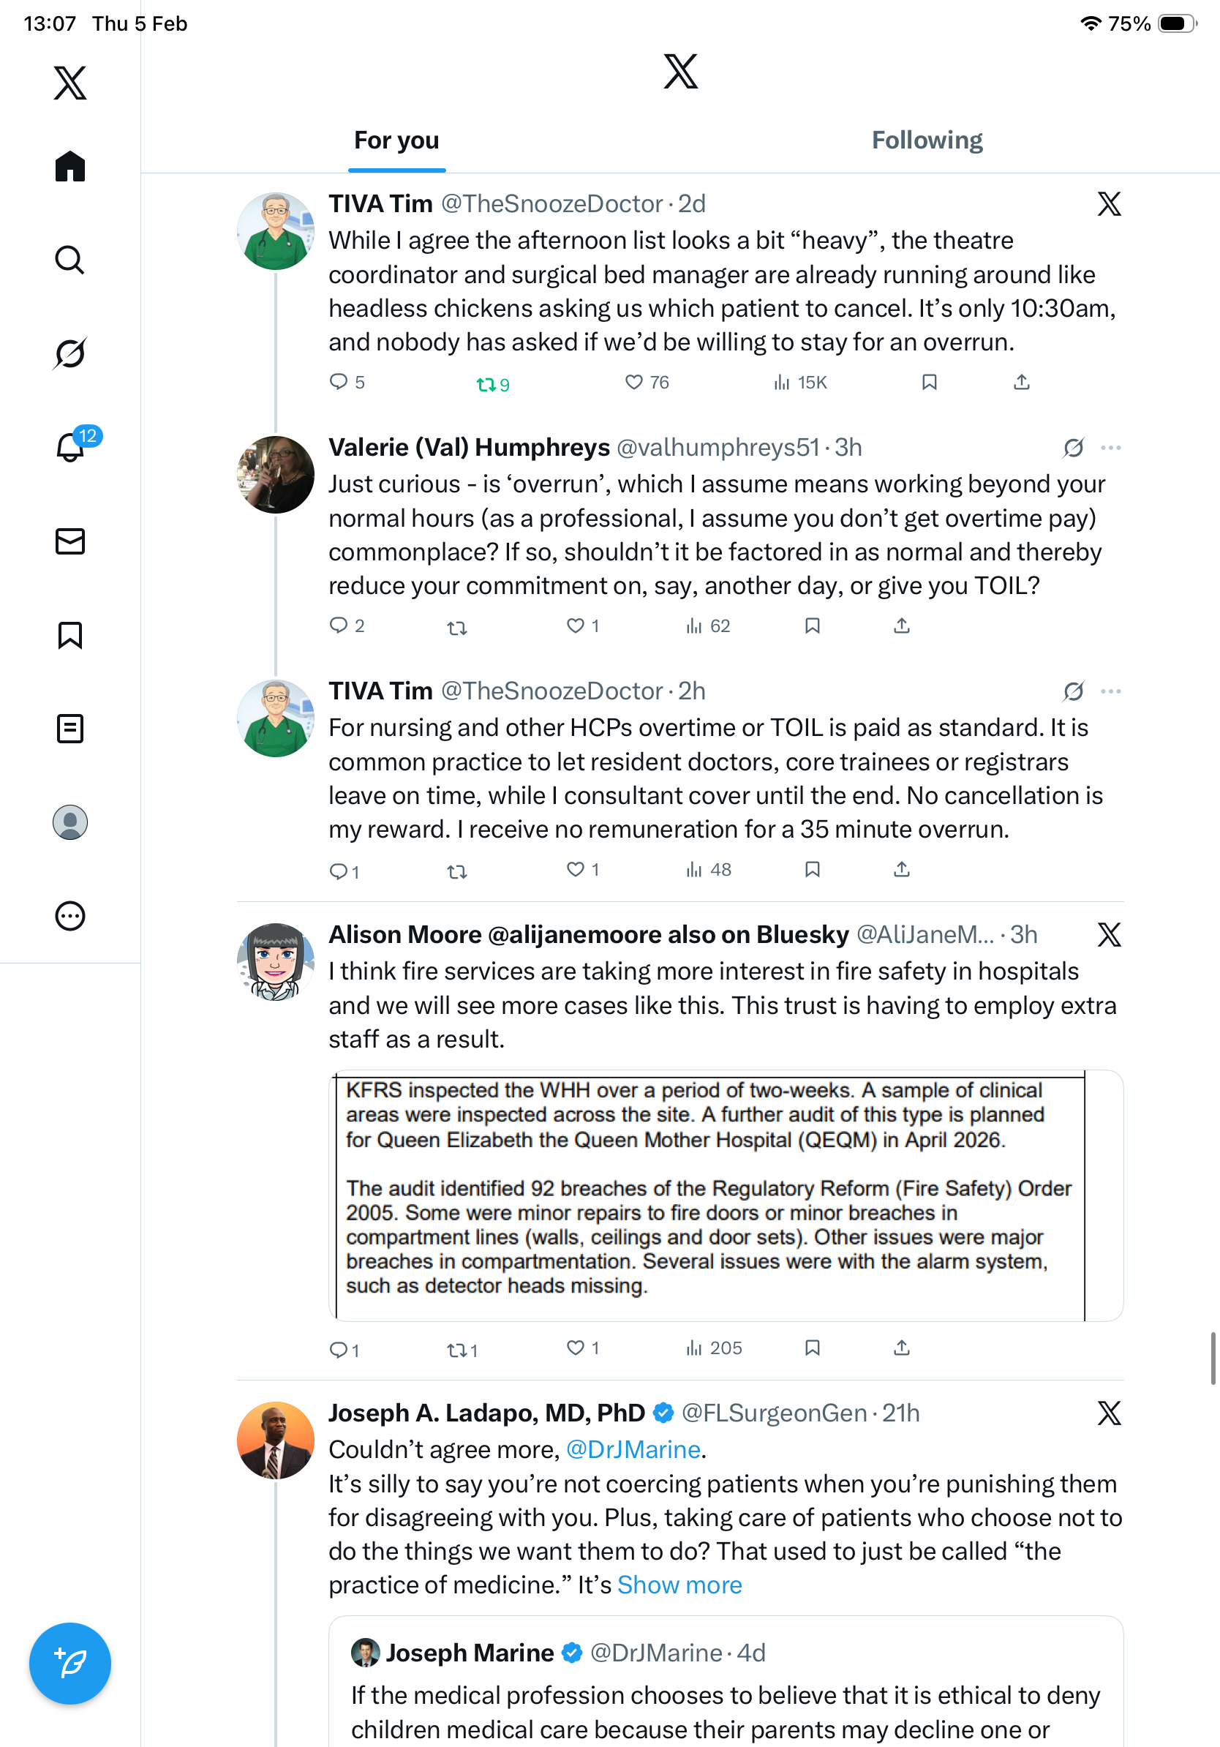Open Lists icon in sidebar
The width and height of the screenshot is (1220, 1747).
[x=70, y=728]
